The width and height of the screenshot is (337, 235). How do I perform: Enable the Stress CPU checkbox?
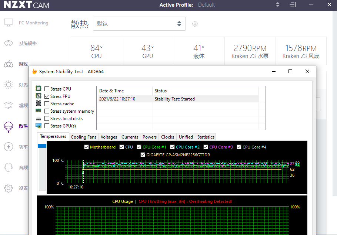47,89
